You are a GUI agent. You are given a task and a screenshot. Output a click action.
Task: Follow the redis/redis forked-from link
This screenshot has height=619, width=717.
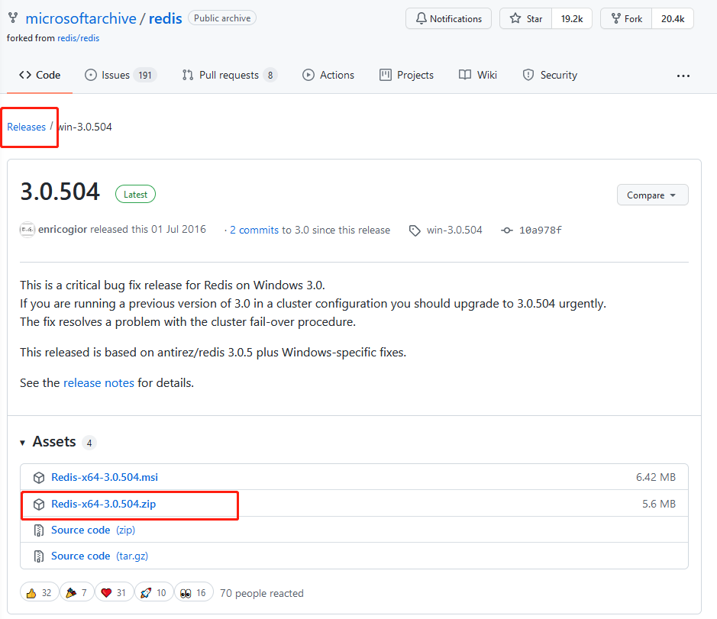78,38
